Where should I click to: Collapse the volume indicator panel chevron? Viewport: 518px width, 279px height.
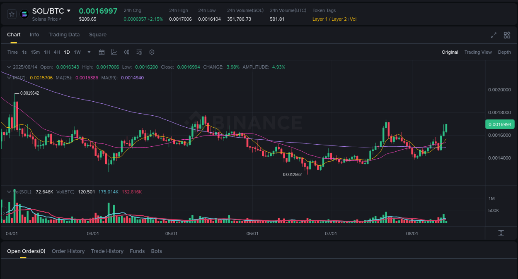pyautogui.click(x=9, y=191)
